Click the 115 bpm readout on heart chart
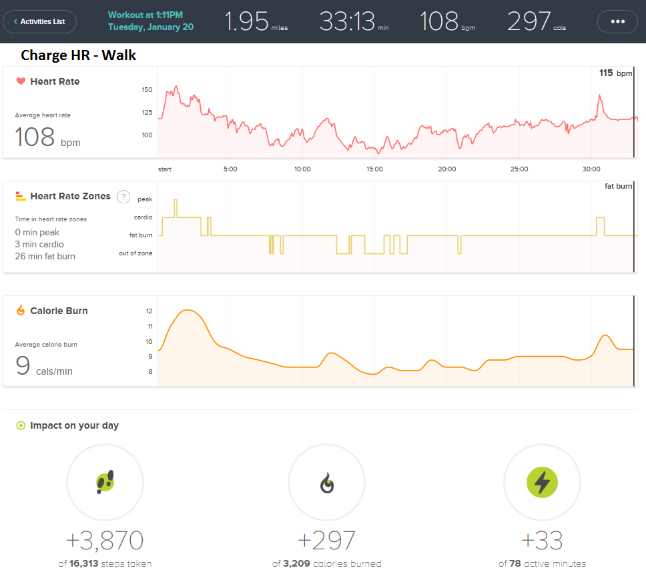The height and width of the screenshot is (582, 646). pyautogui.click(x=615, y=73)
